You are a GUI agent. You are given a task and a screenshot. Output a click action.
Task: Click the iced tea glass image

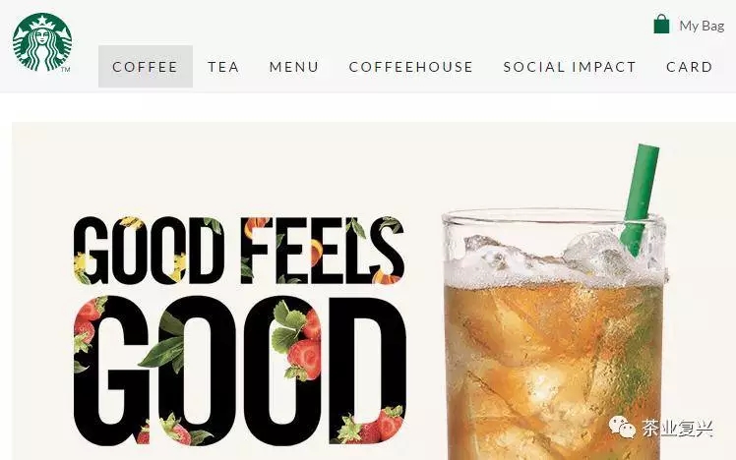[x=555, y=333]
